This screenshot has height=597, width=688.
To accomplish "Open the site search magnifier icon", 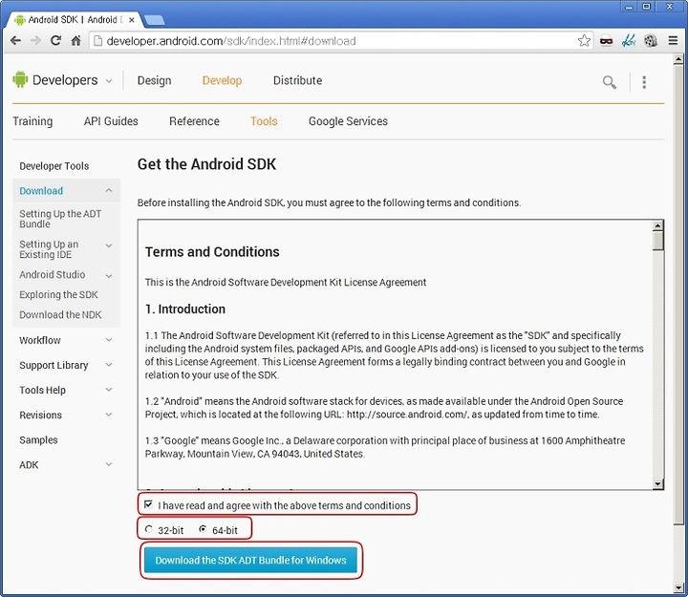I will pos(609,82).
